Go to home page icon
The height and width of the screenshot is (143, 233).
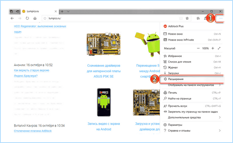(35, 18)
